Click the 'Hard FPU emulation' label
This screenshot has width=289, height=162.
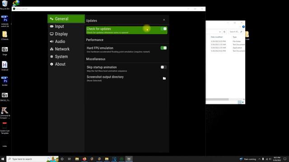click(100, 48)
